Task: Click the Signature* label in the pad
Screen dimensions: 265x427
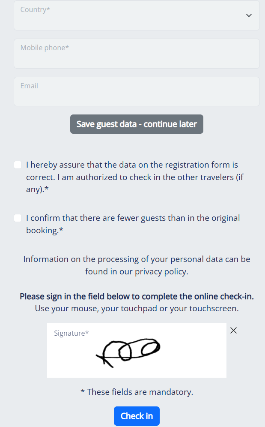Action: 71,333
